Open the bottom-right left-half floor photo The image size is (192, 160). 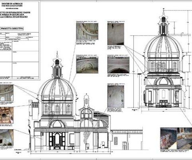click(x=168, y=138)
